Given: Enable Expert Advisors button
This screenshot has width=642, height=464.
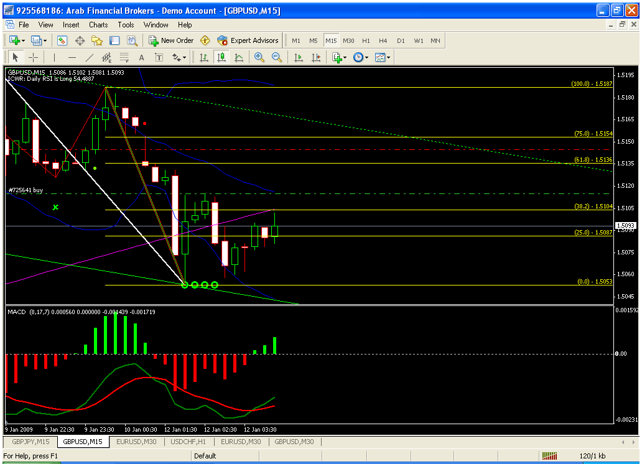Looking at the screenshot, I should click(x=248, y=40).
